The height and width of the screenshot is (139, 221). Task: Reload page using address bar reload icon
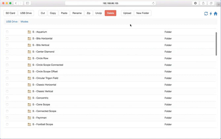[154, 3]
